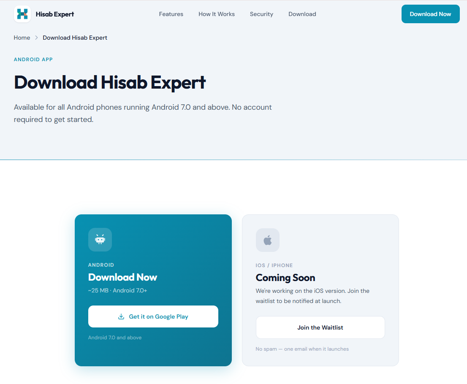The height and width of the screenshot is (384, 467).
Task: Join the Waitlist for the iOS version
Action: click(x=320, y=327)
